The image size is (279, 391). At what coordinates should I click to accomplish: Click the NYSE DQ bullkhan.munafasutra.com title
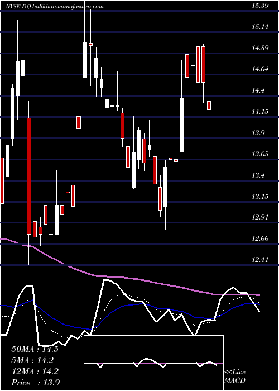click(55, 7)
